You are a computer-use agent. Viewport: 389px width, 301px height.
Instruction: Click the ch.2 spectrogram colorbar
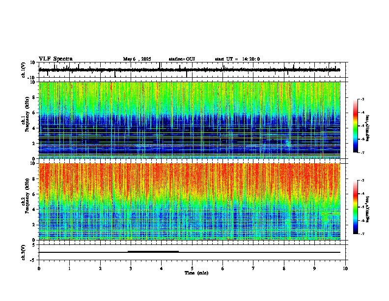(x=356, y=207)
